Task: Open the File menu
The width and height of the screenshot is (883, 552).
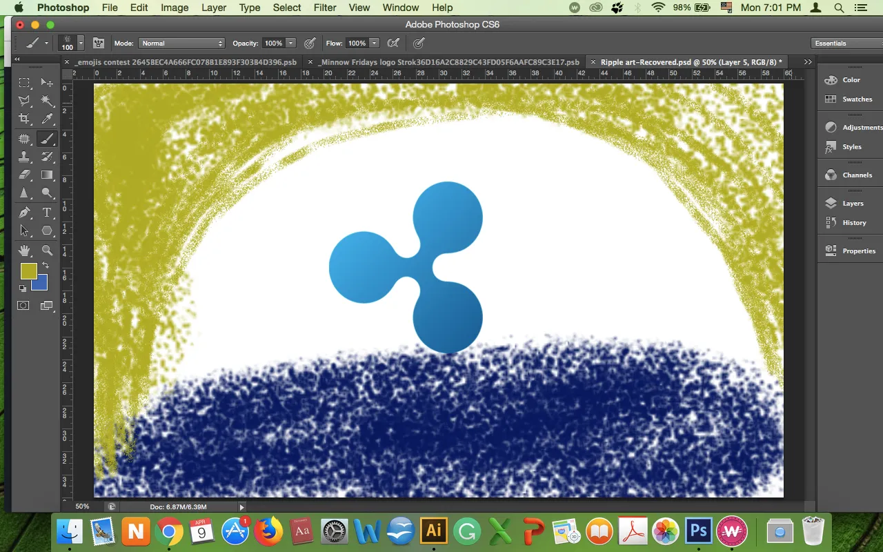Action: pyautogui.click(x=110, y=8)
